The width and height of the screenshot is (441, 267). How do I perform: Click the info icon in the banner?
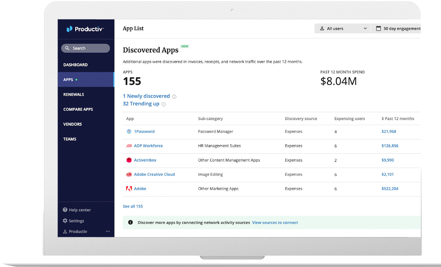tap(131, 222)
